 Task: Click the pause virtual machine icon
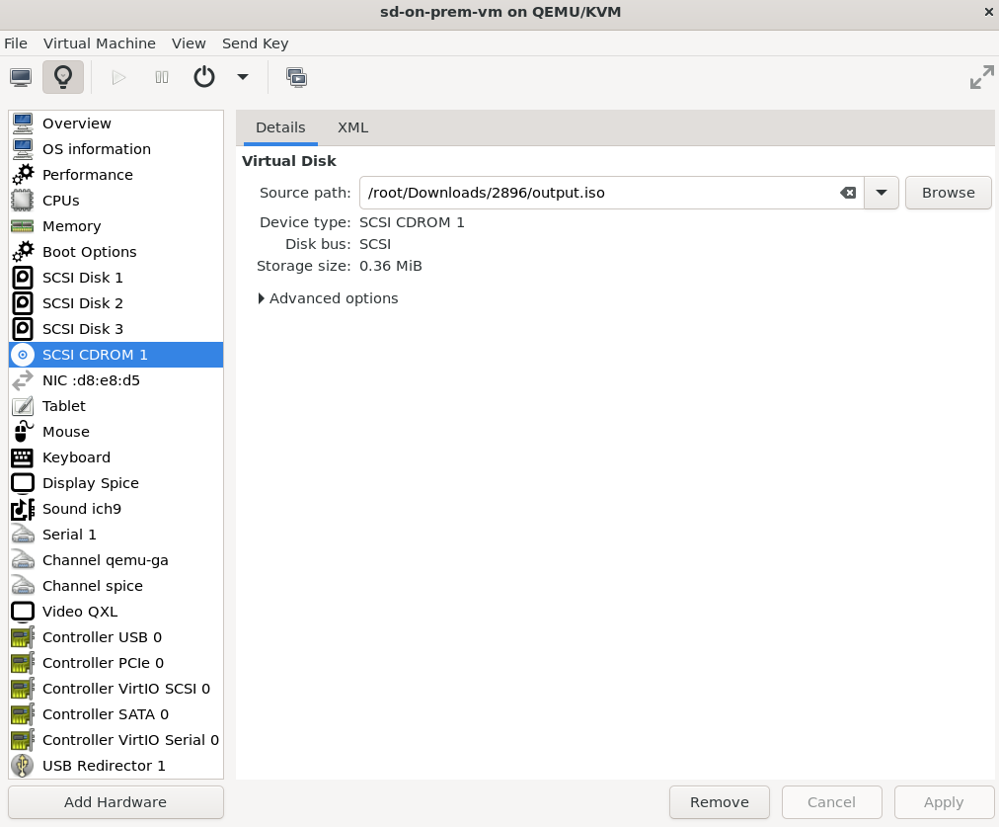pyautogui.click(x=162, y=77)
